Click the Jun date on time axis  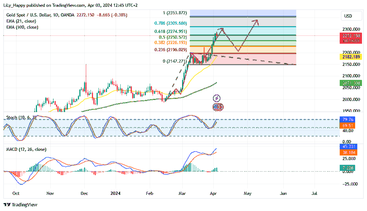[x=283, y=193]
